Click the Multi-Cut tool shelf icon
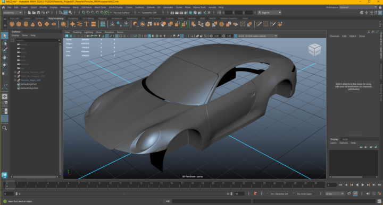The width and height of the screenshot is (383, 205). click(x=259, y=24)
